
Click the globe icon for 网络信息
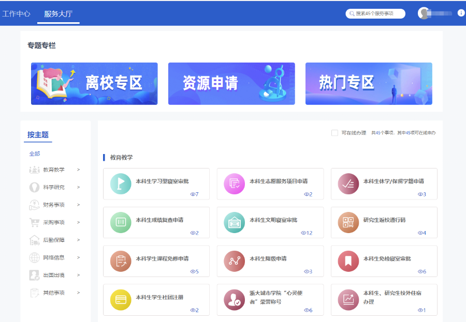[35, 257]
